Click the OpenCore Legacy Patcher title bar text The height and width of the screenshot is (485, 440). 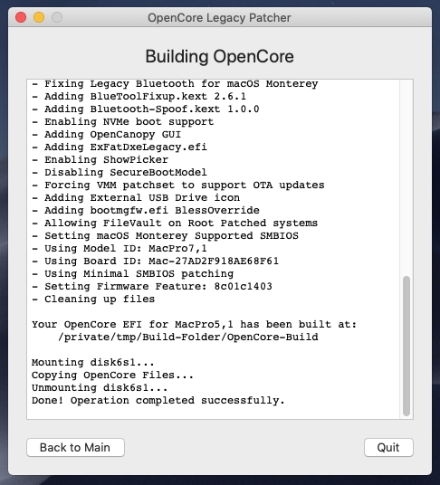219,18
